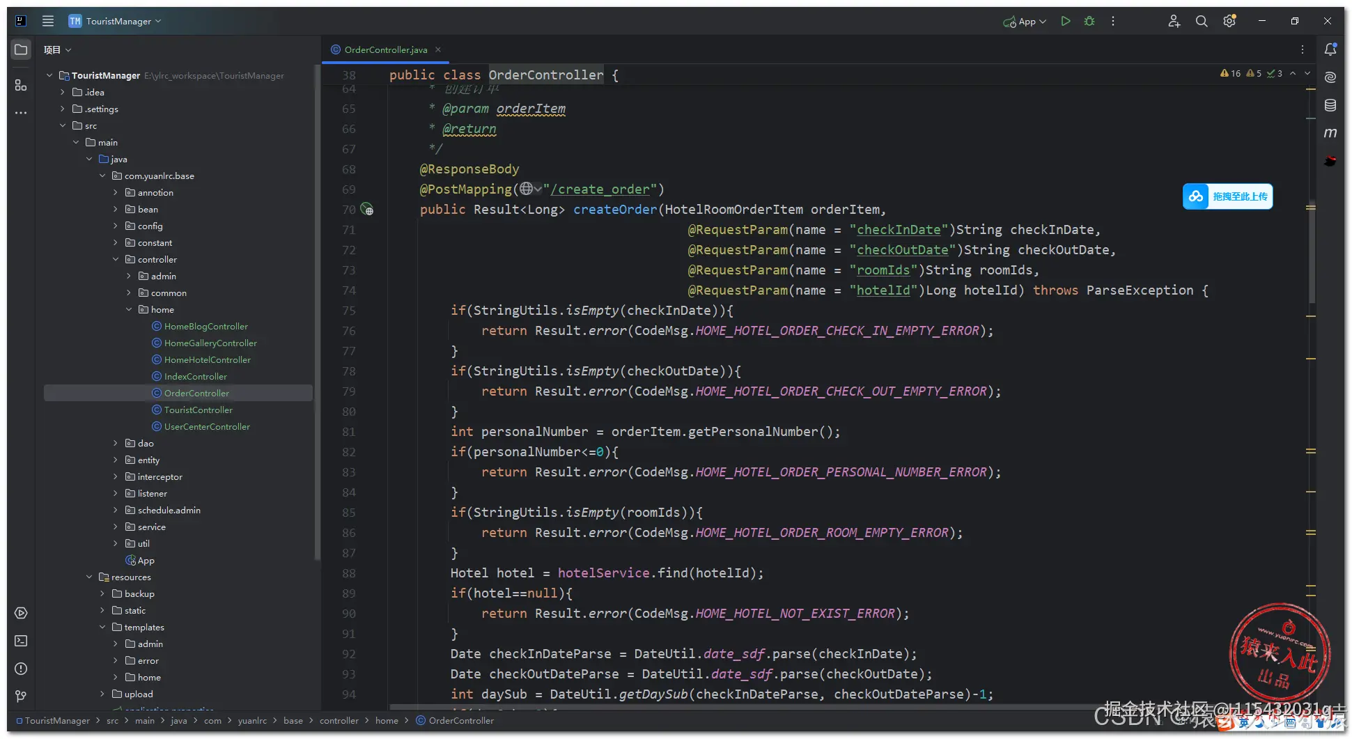This screenshot has height=739, width=1352.
Task: Close the OrderController.java tab
Action: tap(438, 49)
